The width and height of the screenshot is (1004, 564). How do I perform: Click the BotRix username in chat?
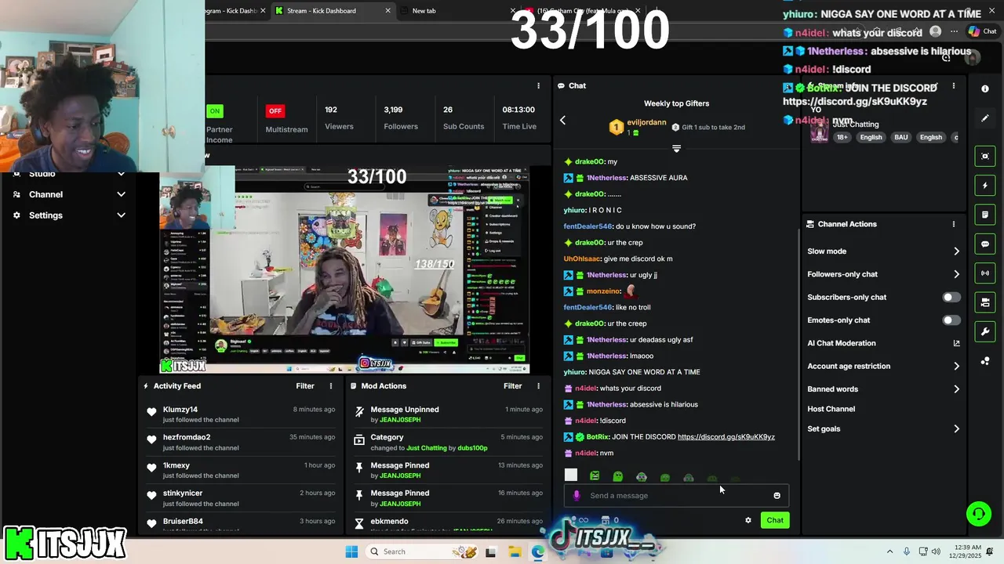click(598, 437)
